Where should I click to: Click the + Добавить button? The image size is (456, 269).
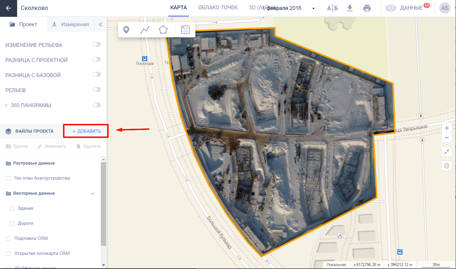(87, 131)
